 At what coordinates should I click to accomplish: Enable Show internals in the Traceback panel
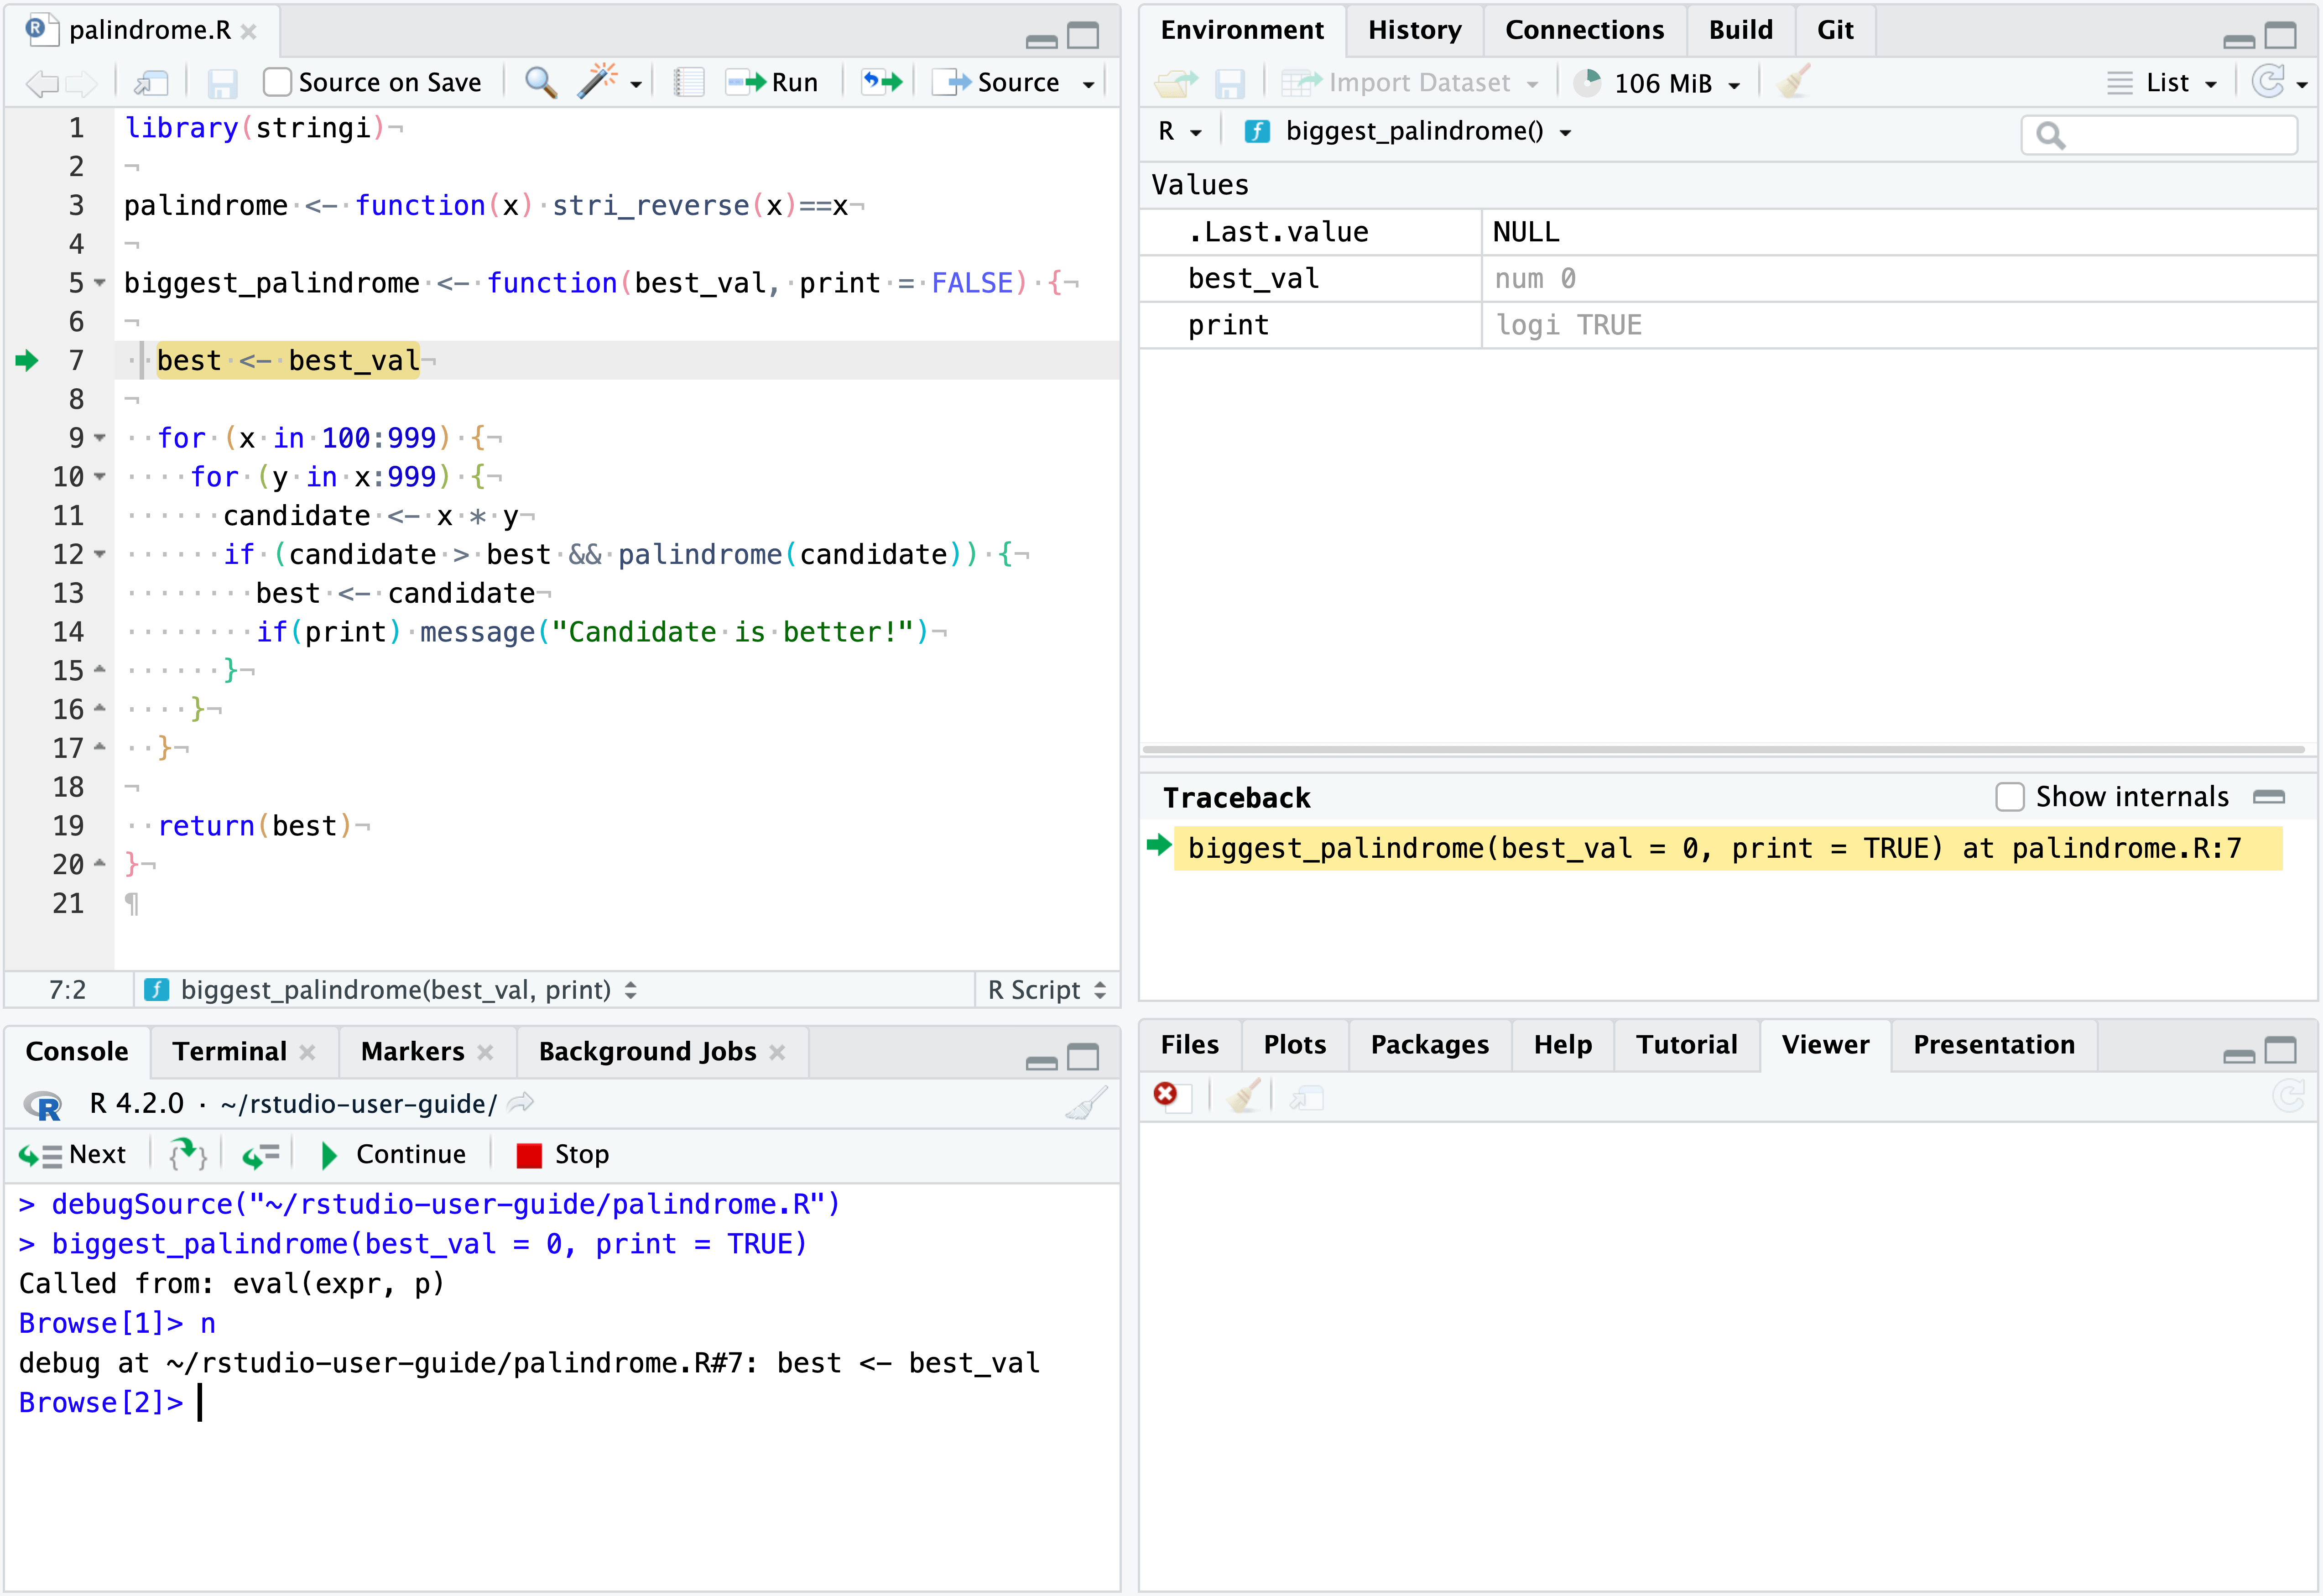pyautogui.click(x=2009, y=797)
